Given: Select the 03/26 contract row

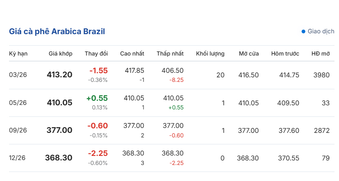Looking at the screenshot, I should coord(18,75).
